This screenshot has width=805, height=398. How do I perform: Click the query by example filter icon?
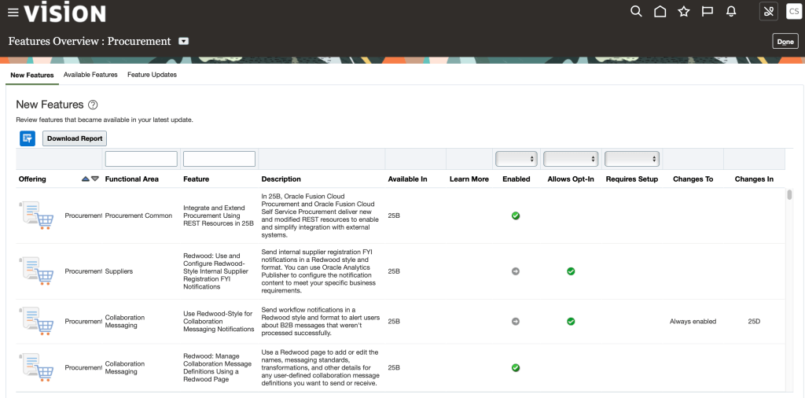pyautogui.click(x=28, y=138)
